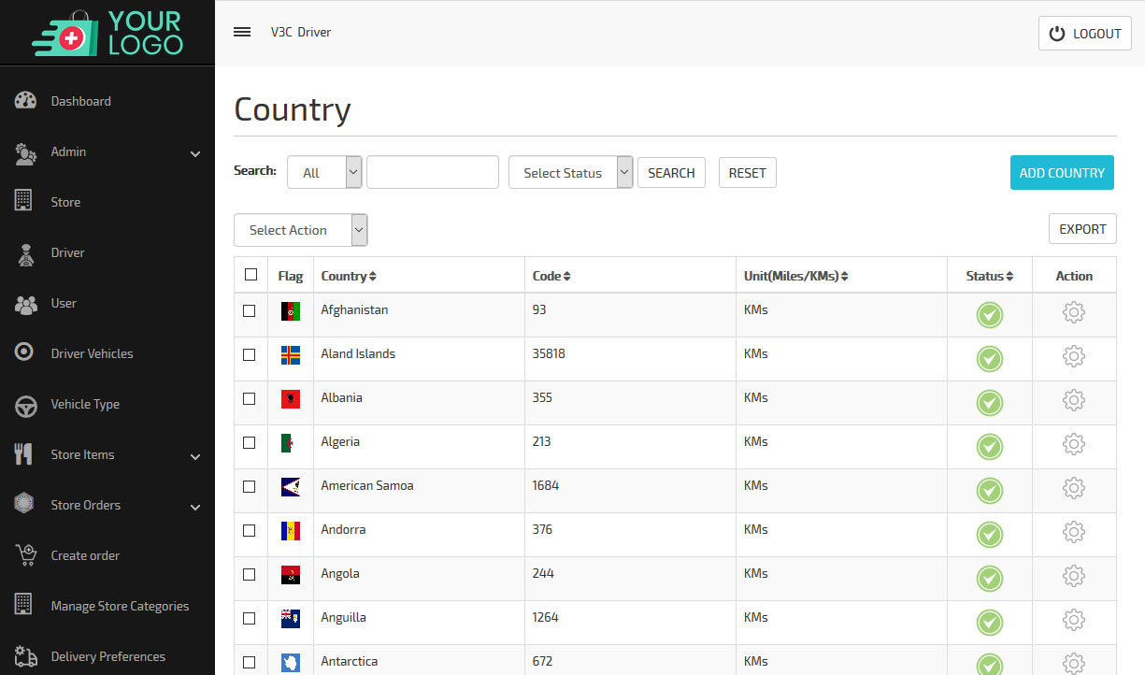The width and height of the screenshot is (1145, 675).
Task: Click the Vehicle Type steering wheel icon
Action: click(x=25, y=405)
